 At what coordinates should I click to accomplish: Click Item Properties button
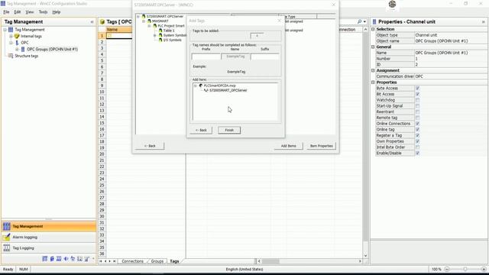click(321, 146)
